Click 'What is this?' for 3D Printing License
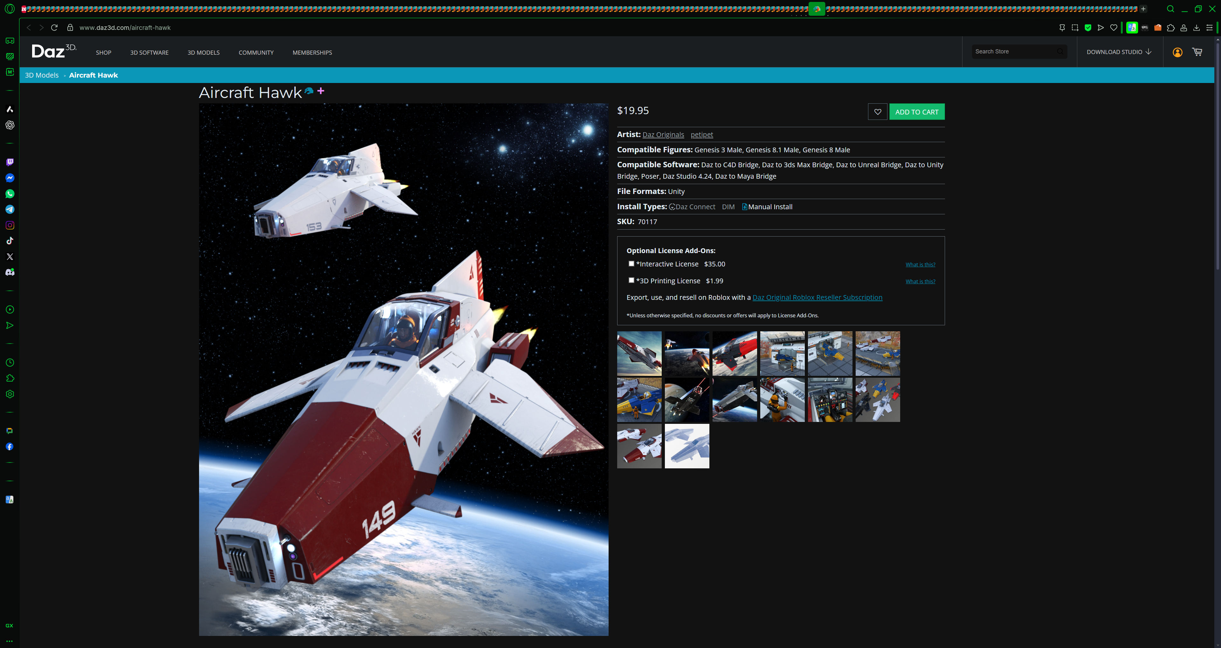The width and height of the screenshot is (1221, 648). pyautogui.click(x=920, y=281)
